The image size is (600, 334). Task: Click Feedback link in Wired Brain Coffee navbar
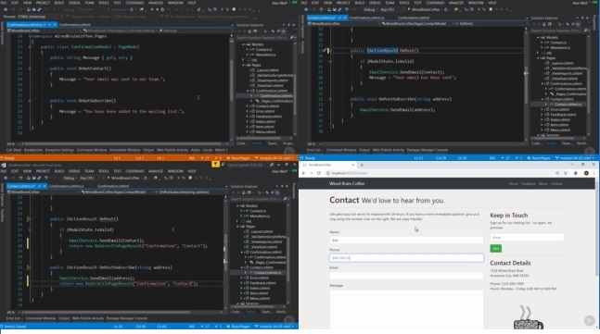coord(528,183)
